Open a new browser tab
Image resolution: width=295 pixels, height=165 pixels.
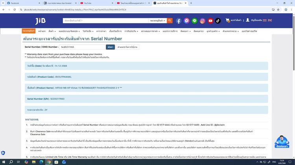(x=191, y=3)
